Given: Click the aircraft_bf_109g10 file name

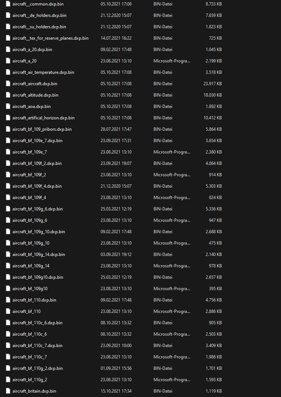Looking at the screenshot, I should [30, 289].
